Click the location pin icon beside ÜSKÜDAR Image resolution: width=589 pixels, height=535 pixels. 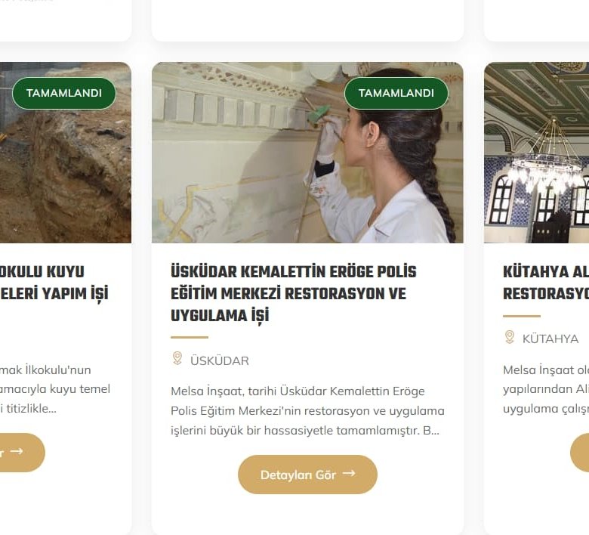(177, 358)
